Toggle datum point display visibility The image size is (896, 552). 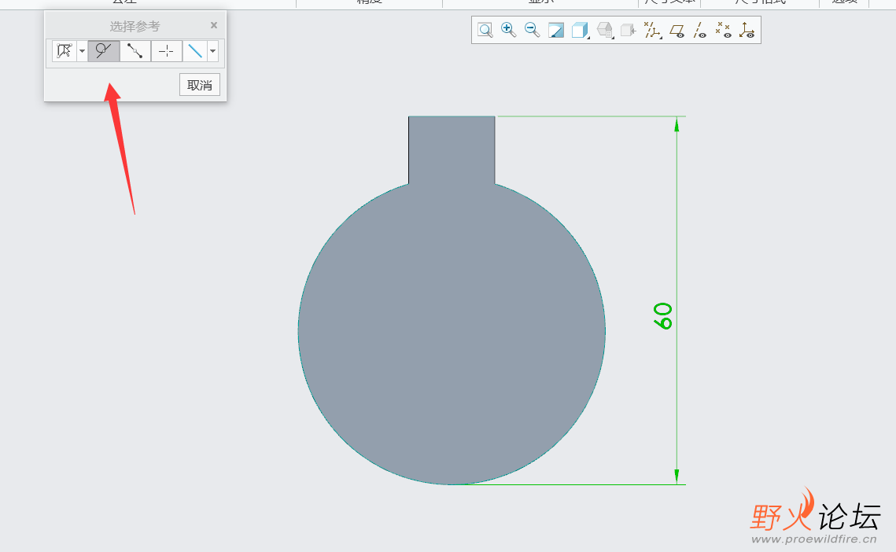tap(724, 31)
